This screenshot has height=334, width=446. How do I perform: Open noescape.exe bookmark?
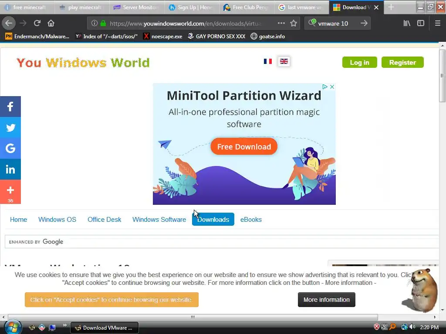163,37
